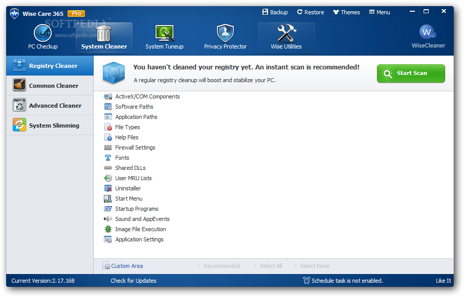464x297 pixels.
Task: Select System Cleaner trash can icon
Action: (x=103, y=33)
